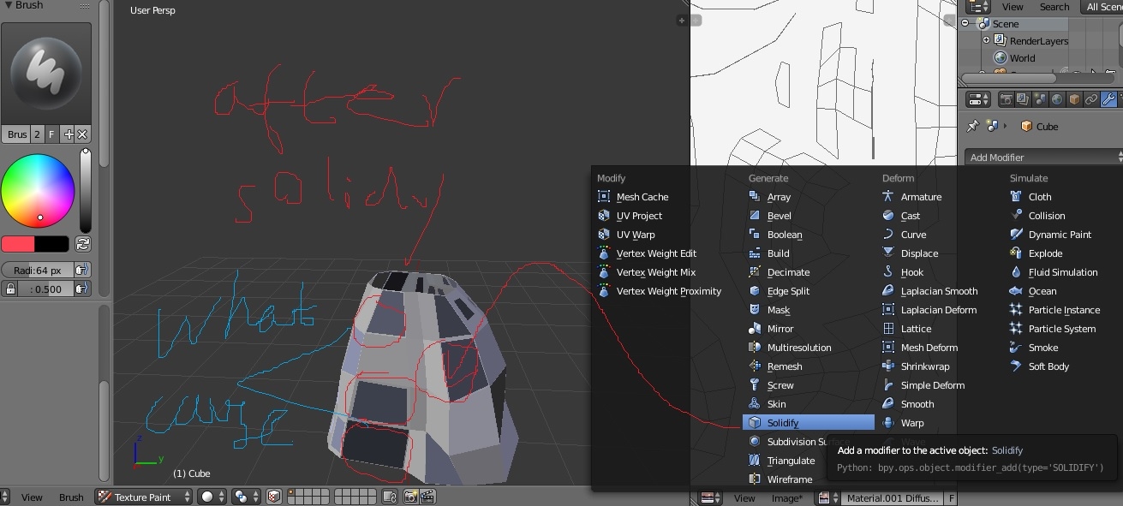Unlink the brush datablock with X icon
This screenshot has width=1123, height=506.
point(82,134)
